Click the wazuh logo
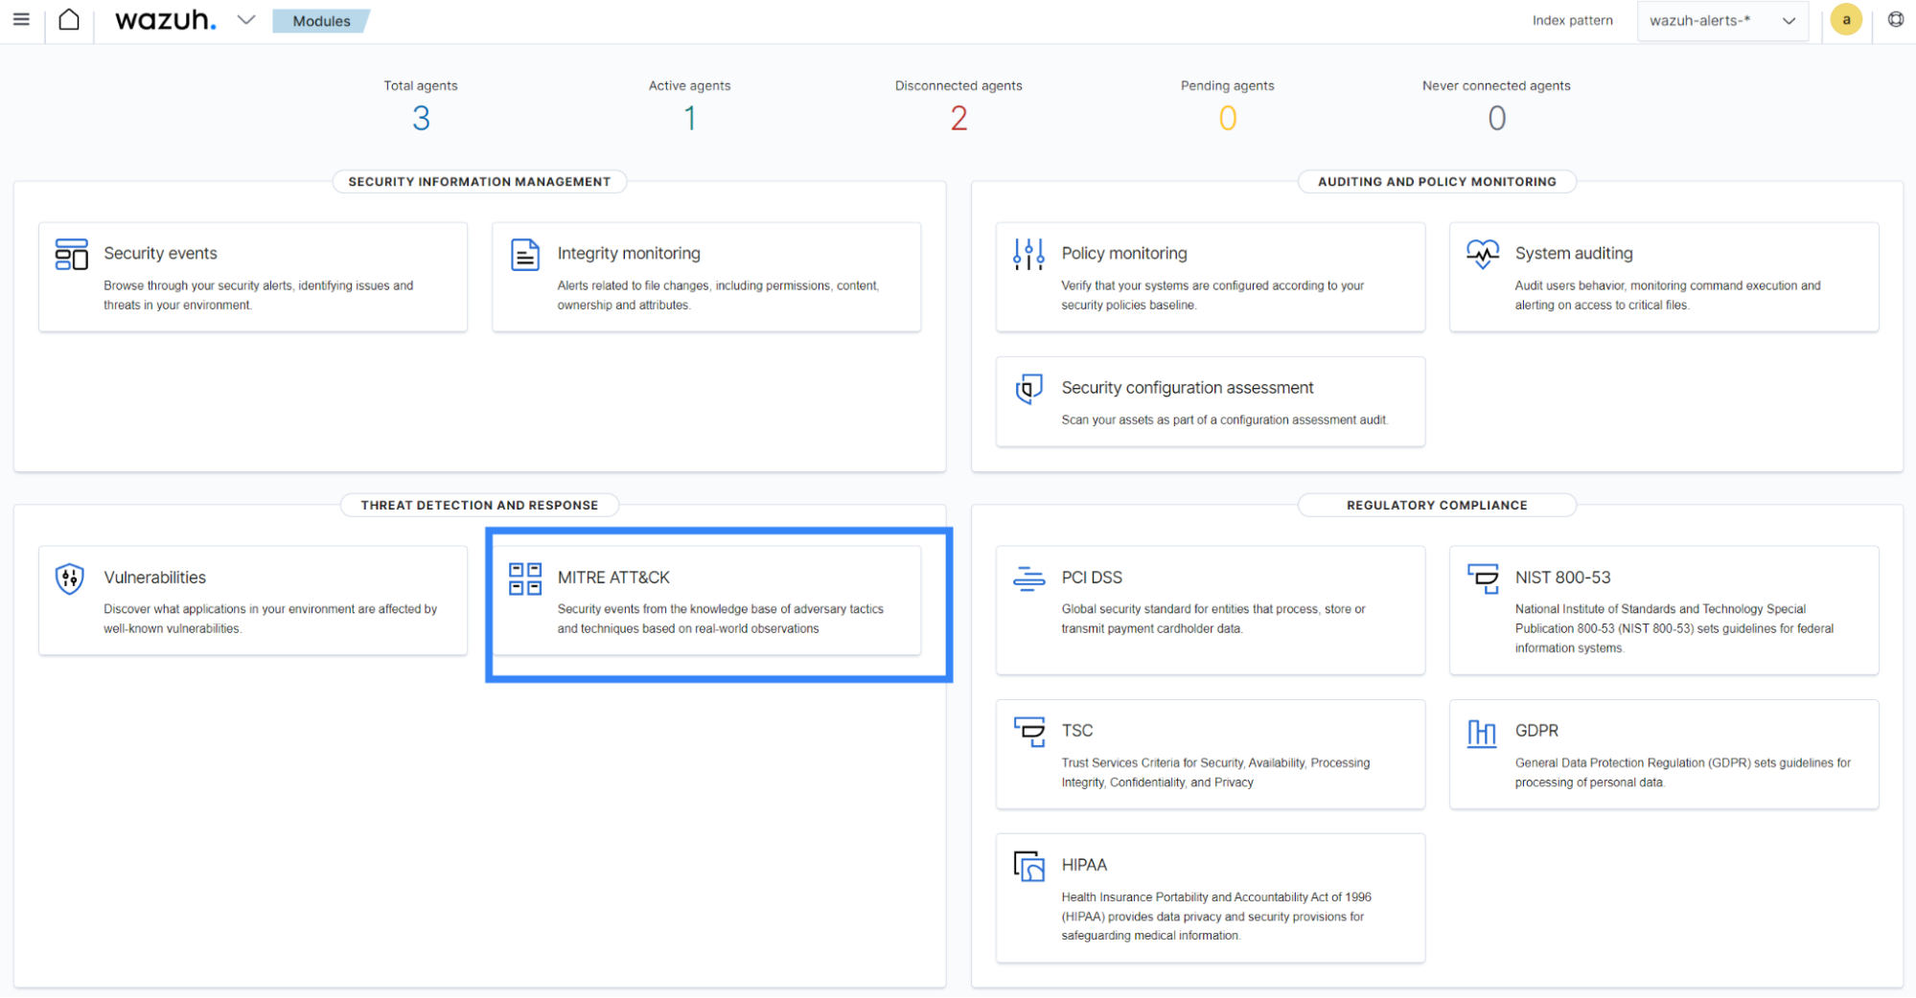This screenshot has width=1916, height=998. pyautogui.click(x=165, y=19)
